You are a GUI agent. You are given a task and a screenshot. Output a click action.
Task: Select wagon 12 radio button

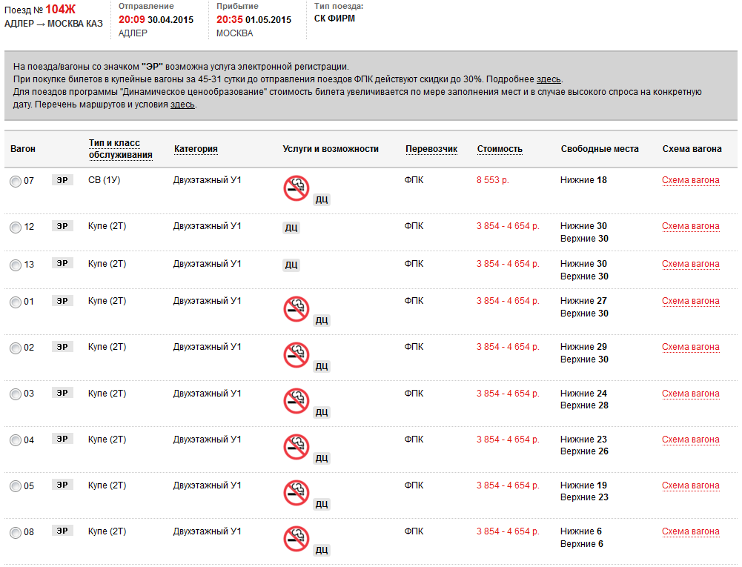pos(16,228)
